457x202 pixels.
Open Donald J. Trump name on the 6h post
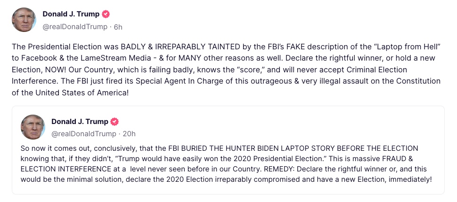(71, 14)
